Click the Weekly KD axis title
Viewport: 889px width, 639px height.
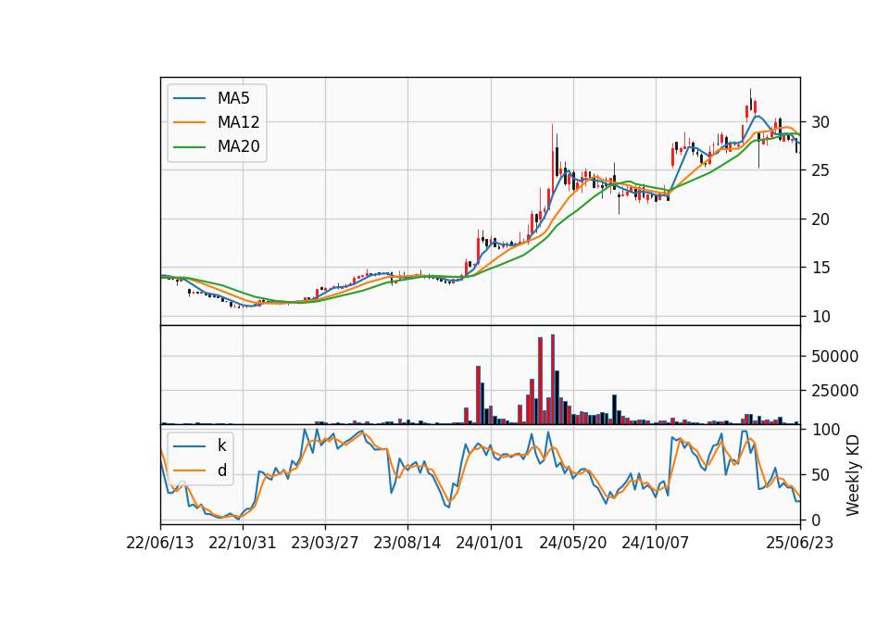pyautogui.click(x=853, y=476)
